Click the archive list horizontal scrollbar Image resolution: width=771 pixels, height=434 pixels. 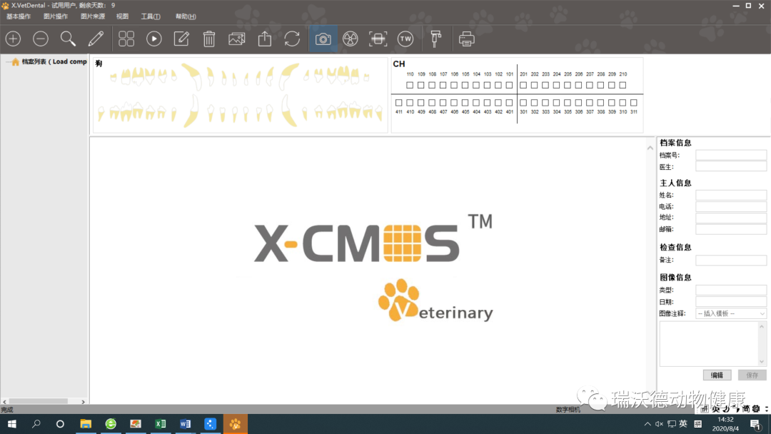[x=44, y=402]
